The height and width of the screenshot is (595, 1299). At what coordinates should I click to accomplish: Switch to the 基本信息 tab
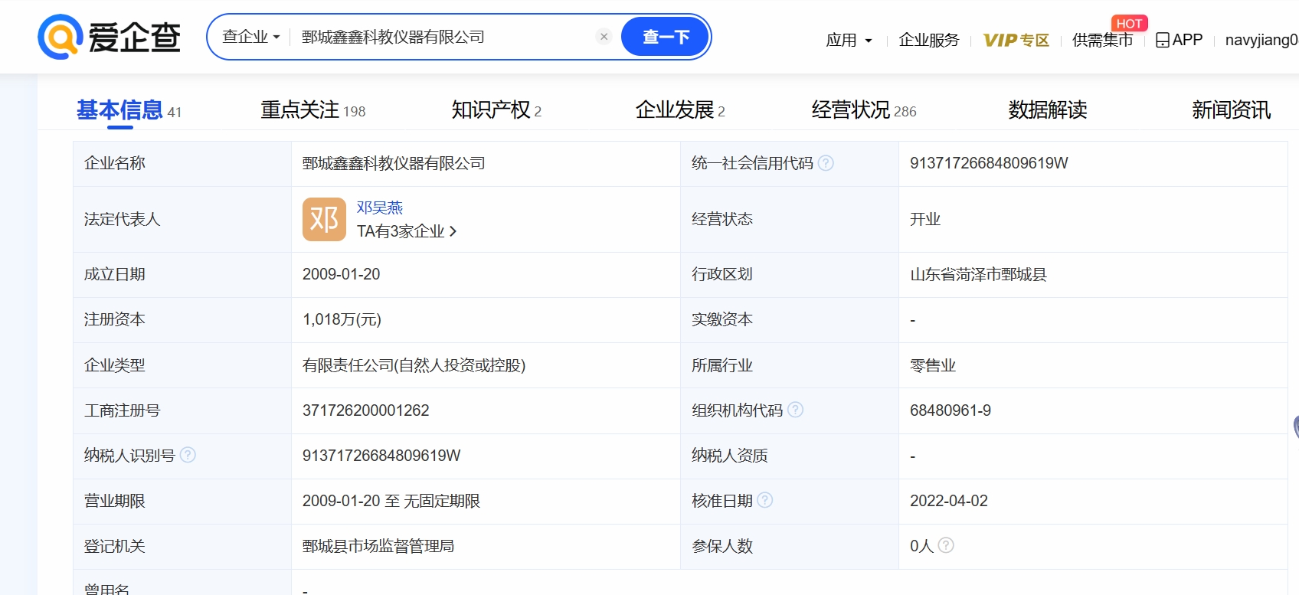[x=129, y=110]
